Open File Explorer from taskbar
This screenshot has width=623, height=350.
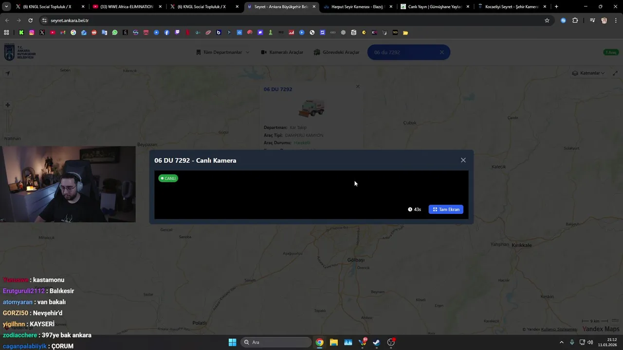333,342
